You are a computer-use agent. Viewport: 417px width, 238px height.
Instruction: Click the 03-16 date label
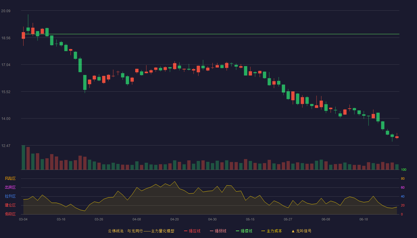pyautogui.click(x=61, y=219)
